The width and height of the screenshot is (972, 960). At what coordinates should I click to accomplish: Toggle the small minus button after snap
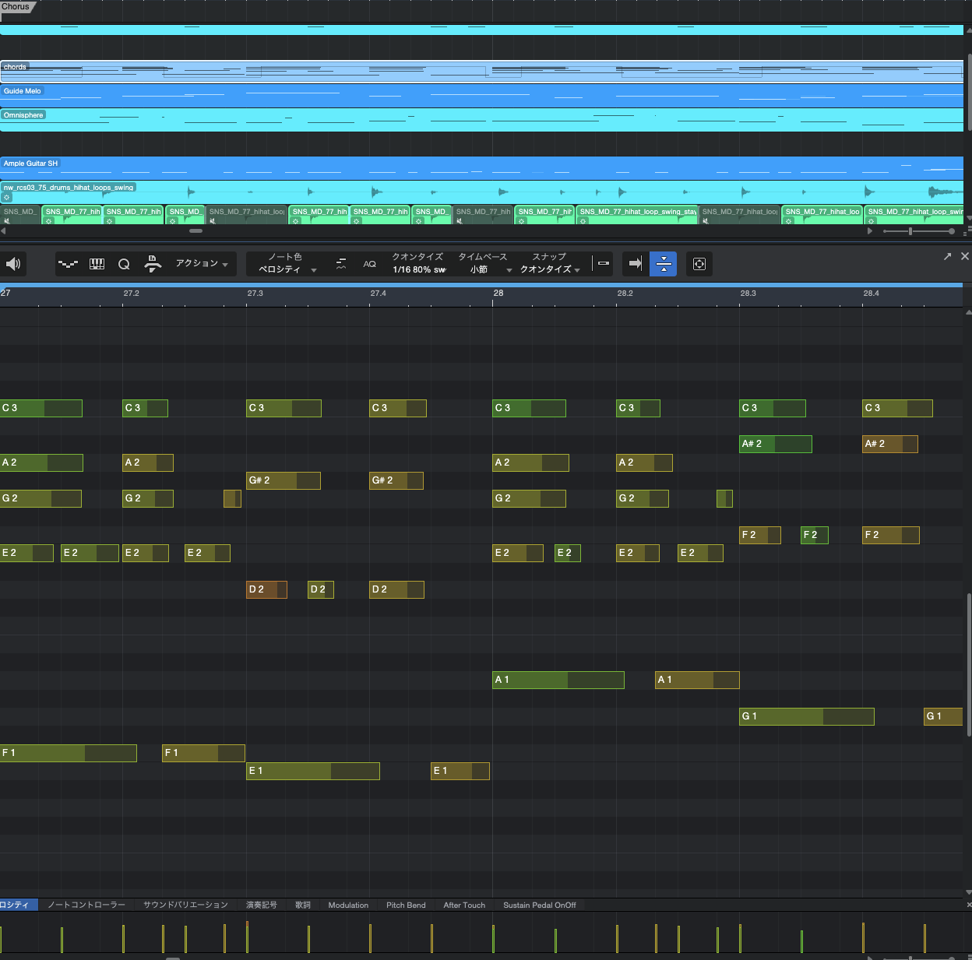point(603,263)
